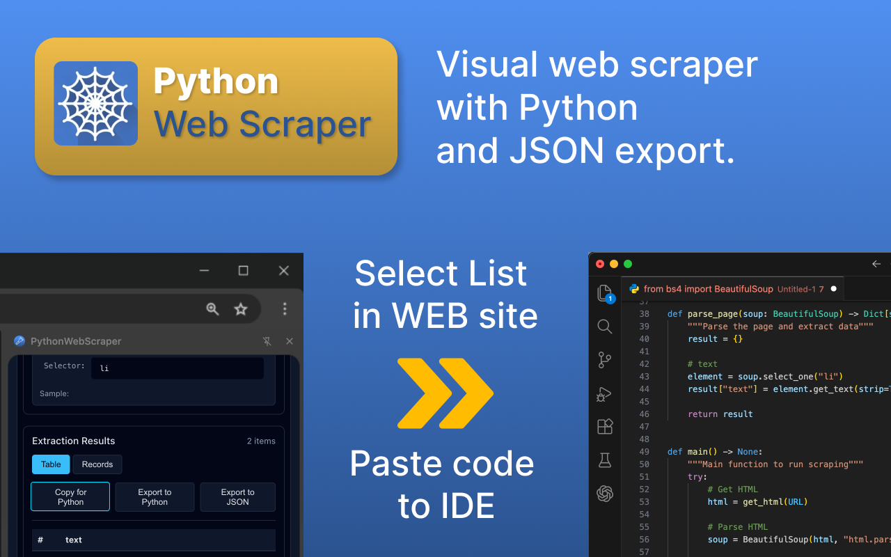The image size is (891, 557).
Task: Click the Selector input field containing 'li'
Action: (178, 368)
